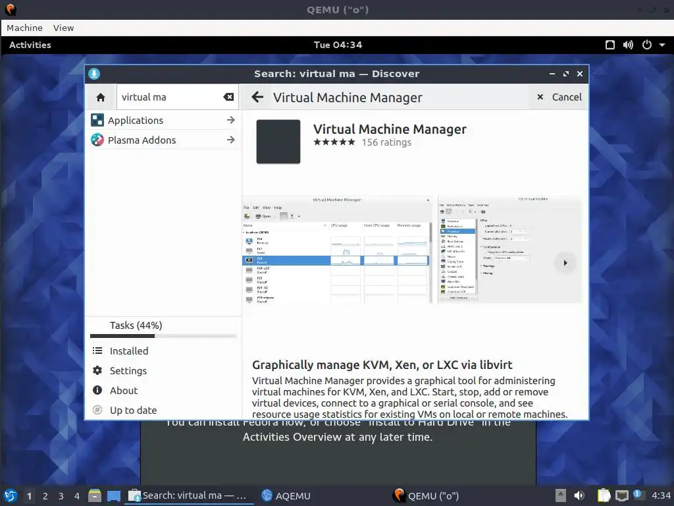Image resolution: width=674 pixels, height=506 pixels.
Task: Open the 156 ratings reviews
Action: tap(386, 142)
